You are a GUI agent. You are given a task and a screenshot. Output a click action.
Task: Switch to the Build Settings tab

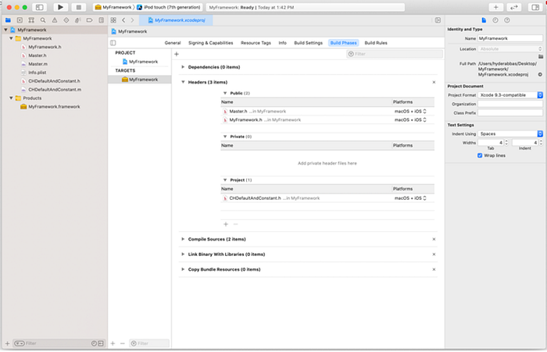tap(309, 43)
